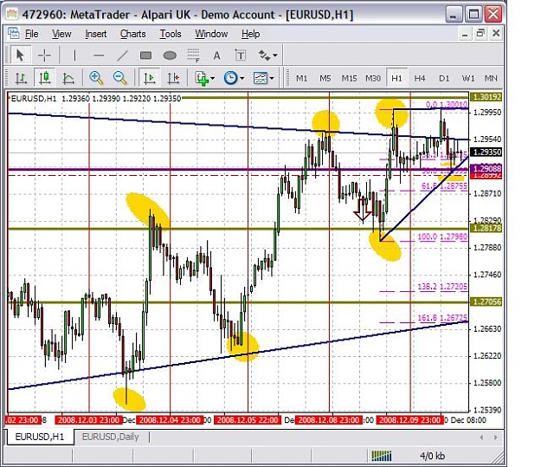Click the MDI document icon beside File
Viewport: 541px width, 467px height.
(x=14, y=34)
